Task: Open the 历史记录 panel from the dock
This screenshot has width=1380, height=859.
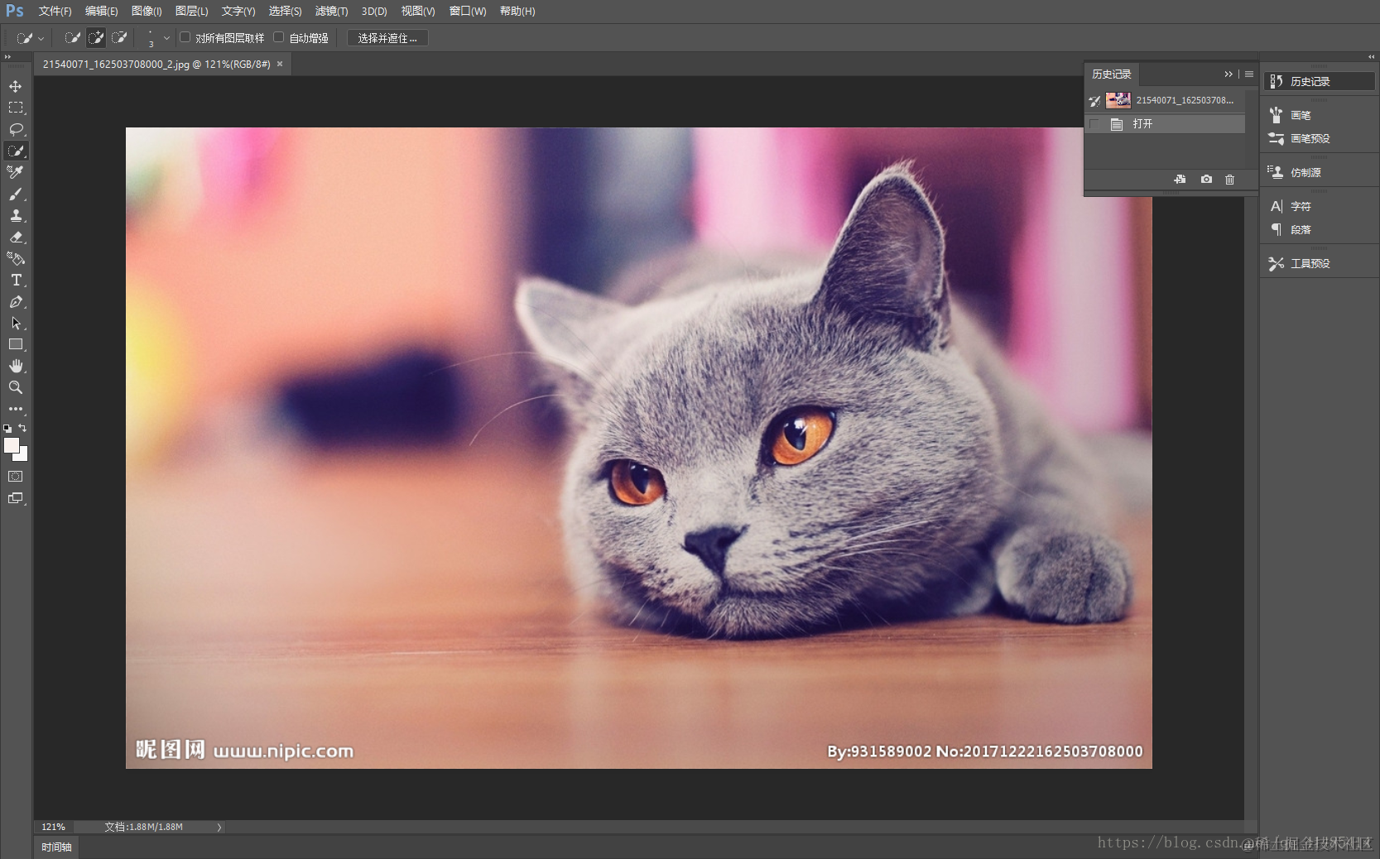Action: (x=1320, y=81)
